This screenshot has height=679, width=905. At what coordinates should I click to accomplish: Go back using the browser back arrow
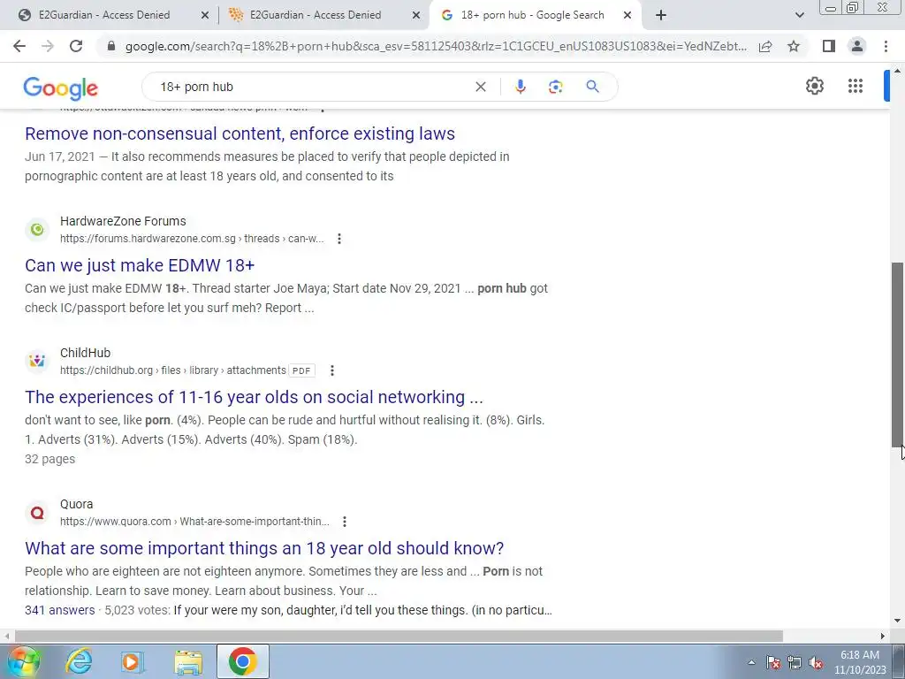click(x=19, y=46)
